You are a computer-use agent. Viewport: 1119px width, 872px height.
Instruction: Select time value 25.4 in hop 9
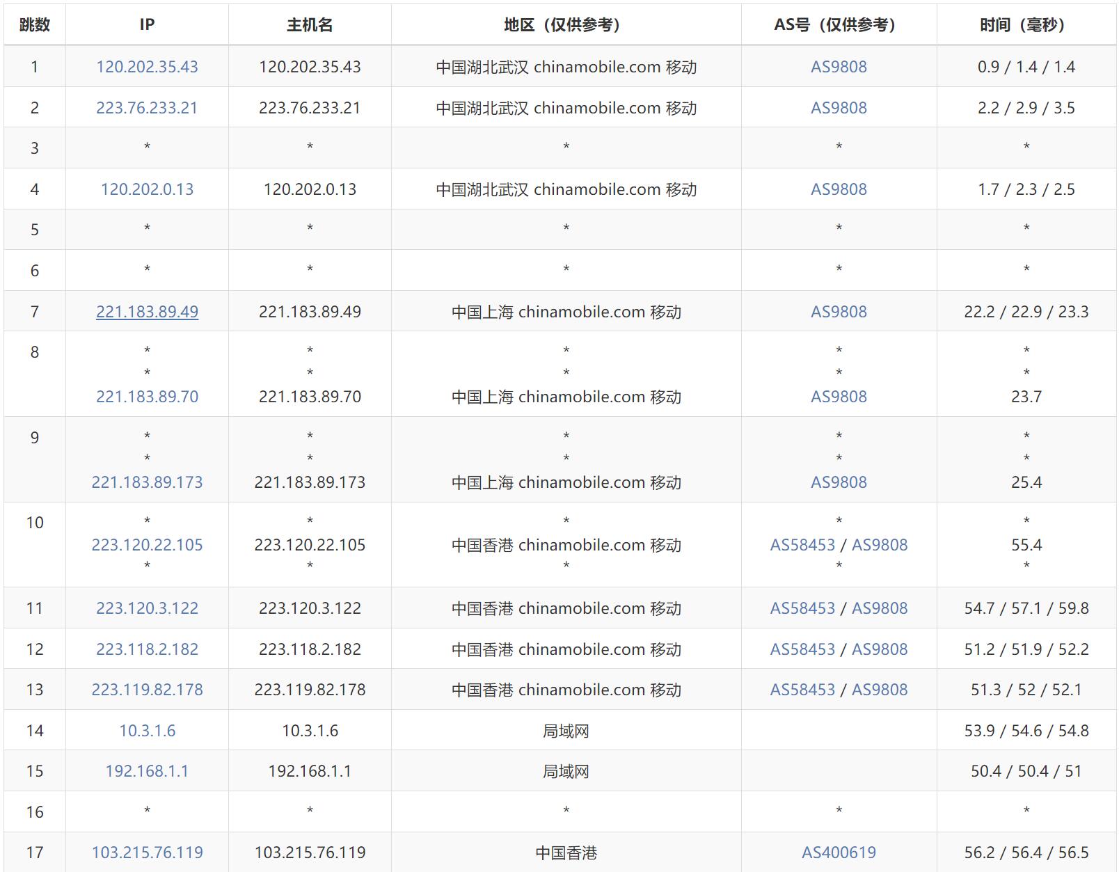(x=1026, y=482)
